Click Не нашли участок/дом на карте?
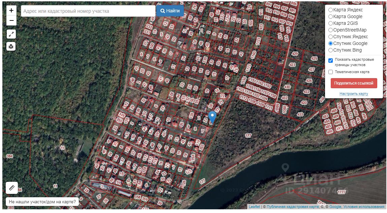This screenshot has width=387, height=213. click(x=42, y=202)
